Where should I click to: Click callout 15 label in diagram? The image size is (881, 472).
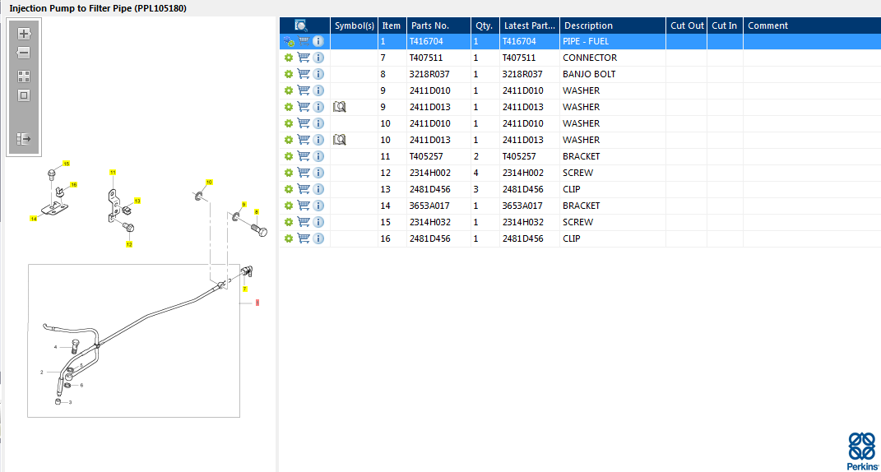67,164
